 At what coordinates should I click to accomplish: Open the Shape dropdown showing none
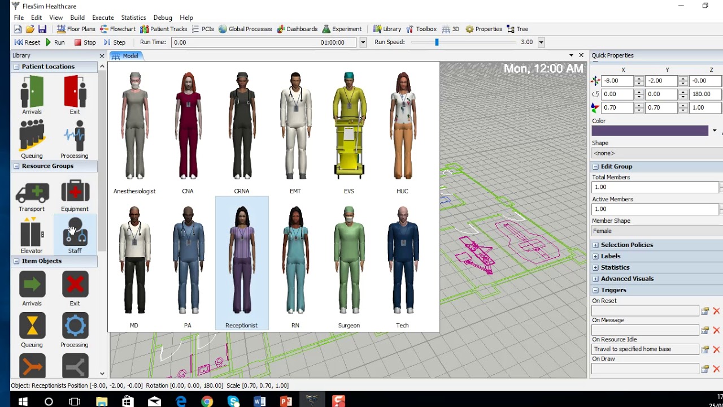click(x=657, y=153)
